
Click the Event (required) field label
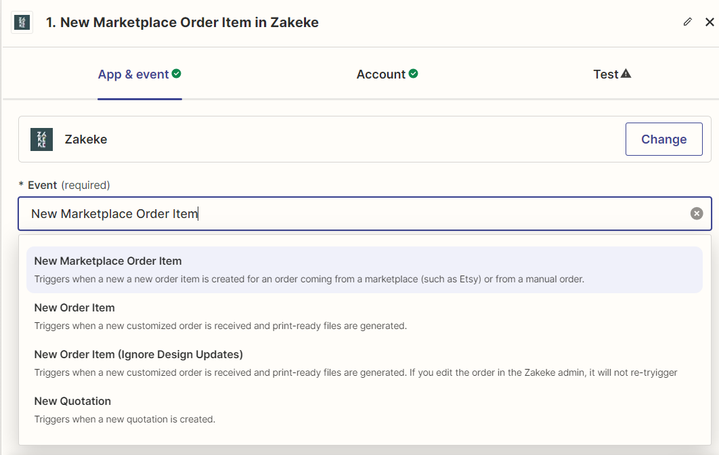click(x=64, y=186)
